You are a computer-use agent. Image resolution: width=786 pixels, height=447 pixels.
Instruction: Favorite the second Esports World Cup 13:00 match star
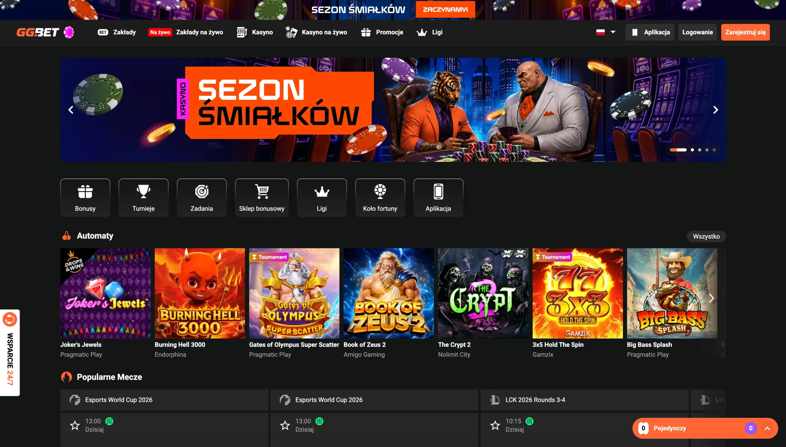tap(285, 425)
